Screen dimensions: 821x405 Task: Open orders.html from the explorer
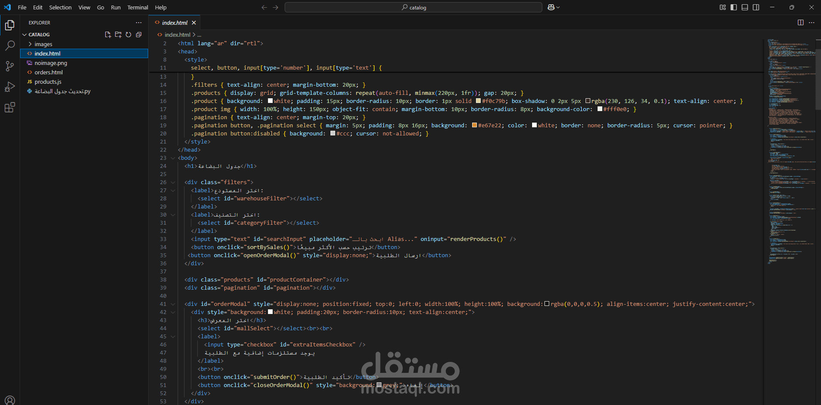click(x=48, y=72)
